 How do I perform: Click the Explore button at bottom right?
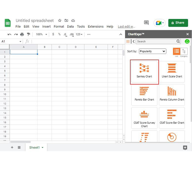point(185,148)
